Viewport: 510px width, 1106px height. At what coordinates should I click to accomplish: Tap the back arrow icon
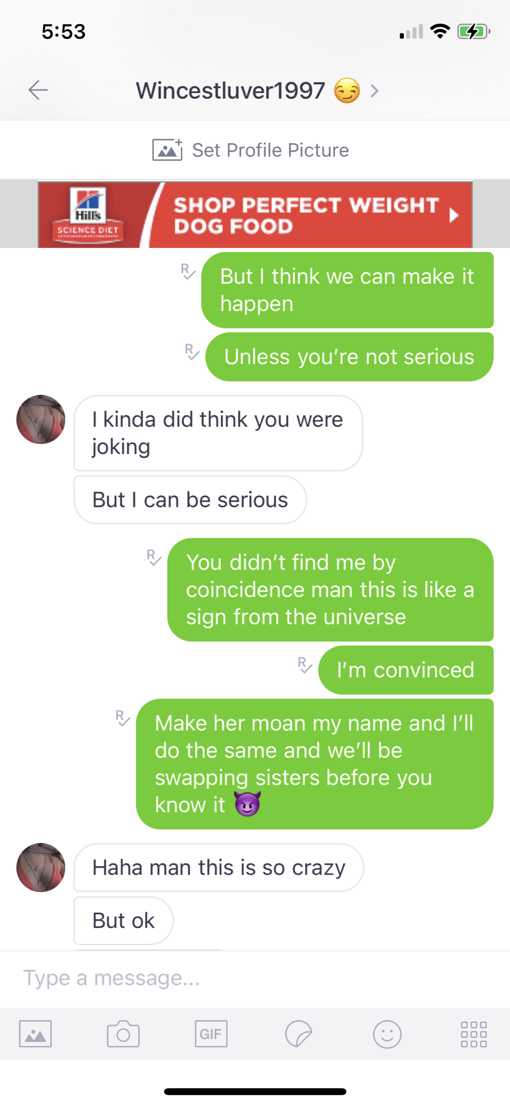click(x=38, y=90)
